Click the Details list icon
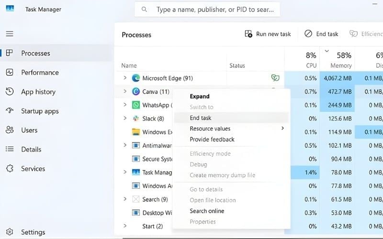This screenshot has height=239, width=383. pyautogui.click(x=9, y=149)
